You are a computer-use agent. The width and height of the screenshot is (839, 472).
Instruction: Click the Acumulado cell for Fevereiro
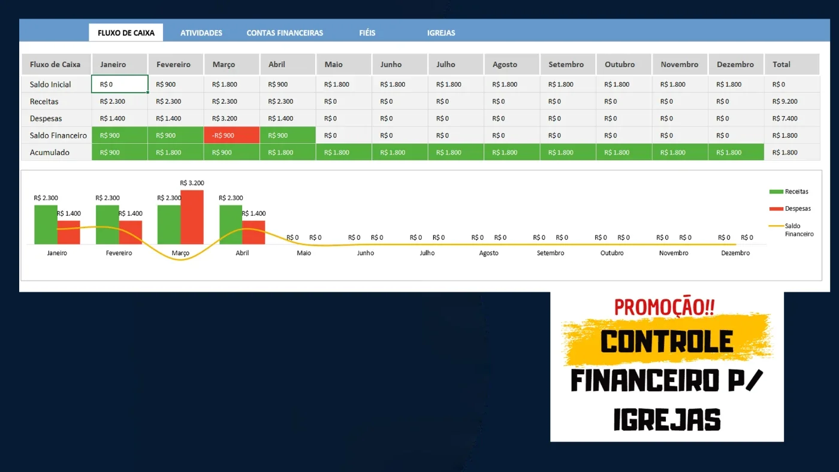click(176, 152)
